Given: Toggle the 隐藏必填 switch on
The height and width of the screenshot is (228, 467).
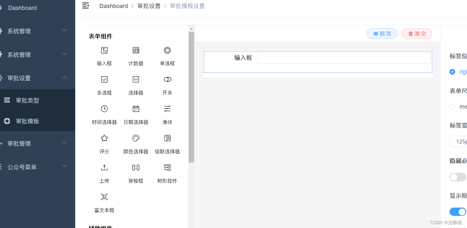Looking at the screenshot, I should click(458, 177).
